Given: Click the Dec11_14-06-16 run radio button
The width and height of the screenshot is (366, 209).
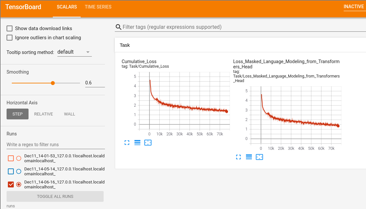Looking at the screenshot, I should point(19,184).
